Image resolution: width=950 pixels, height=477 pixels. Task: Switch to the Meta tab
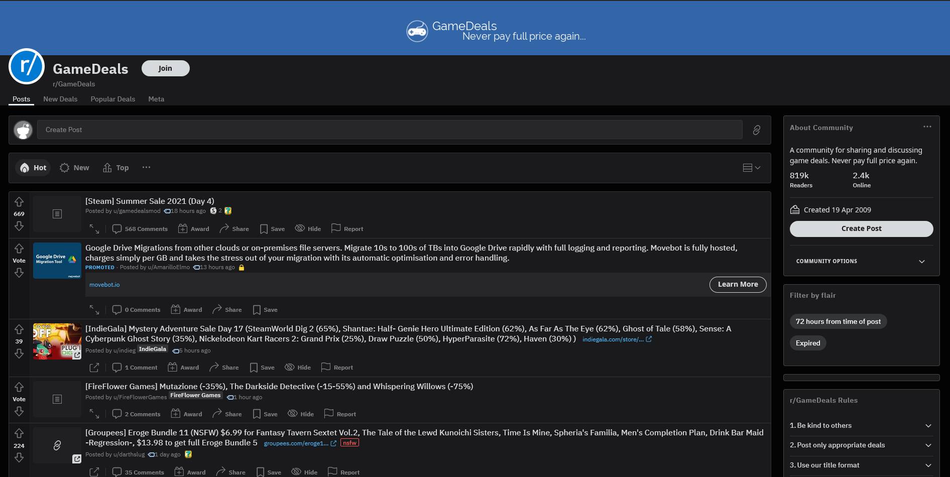click(156, 99)
